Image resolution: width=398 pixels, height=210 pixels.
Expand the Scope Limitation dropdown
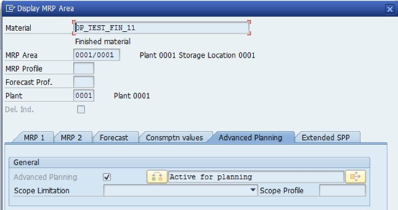[x=253, y=190]
